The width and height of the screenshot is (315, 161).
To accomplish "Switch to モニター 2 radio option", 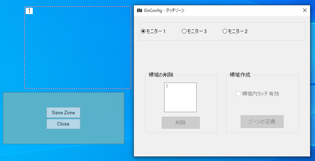I will point(225,31).
